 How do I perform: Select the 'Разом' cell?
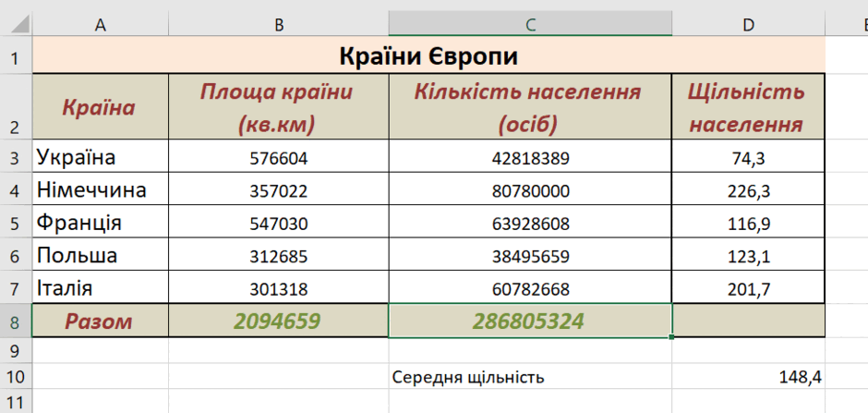(101, 322)
